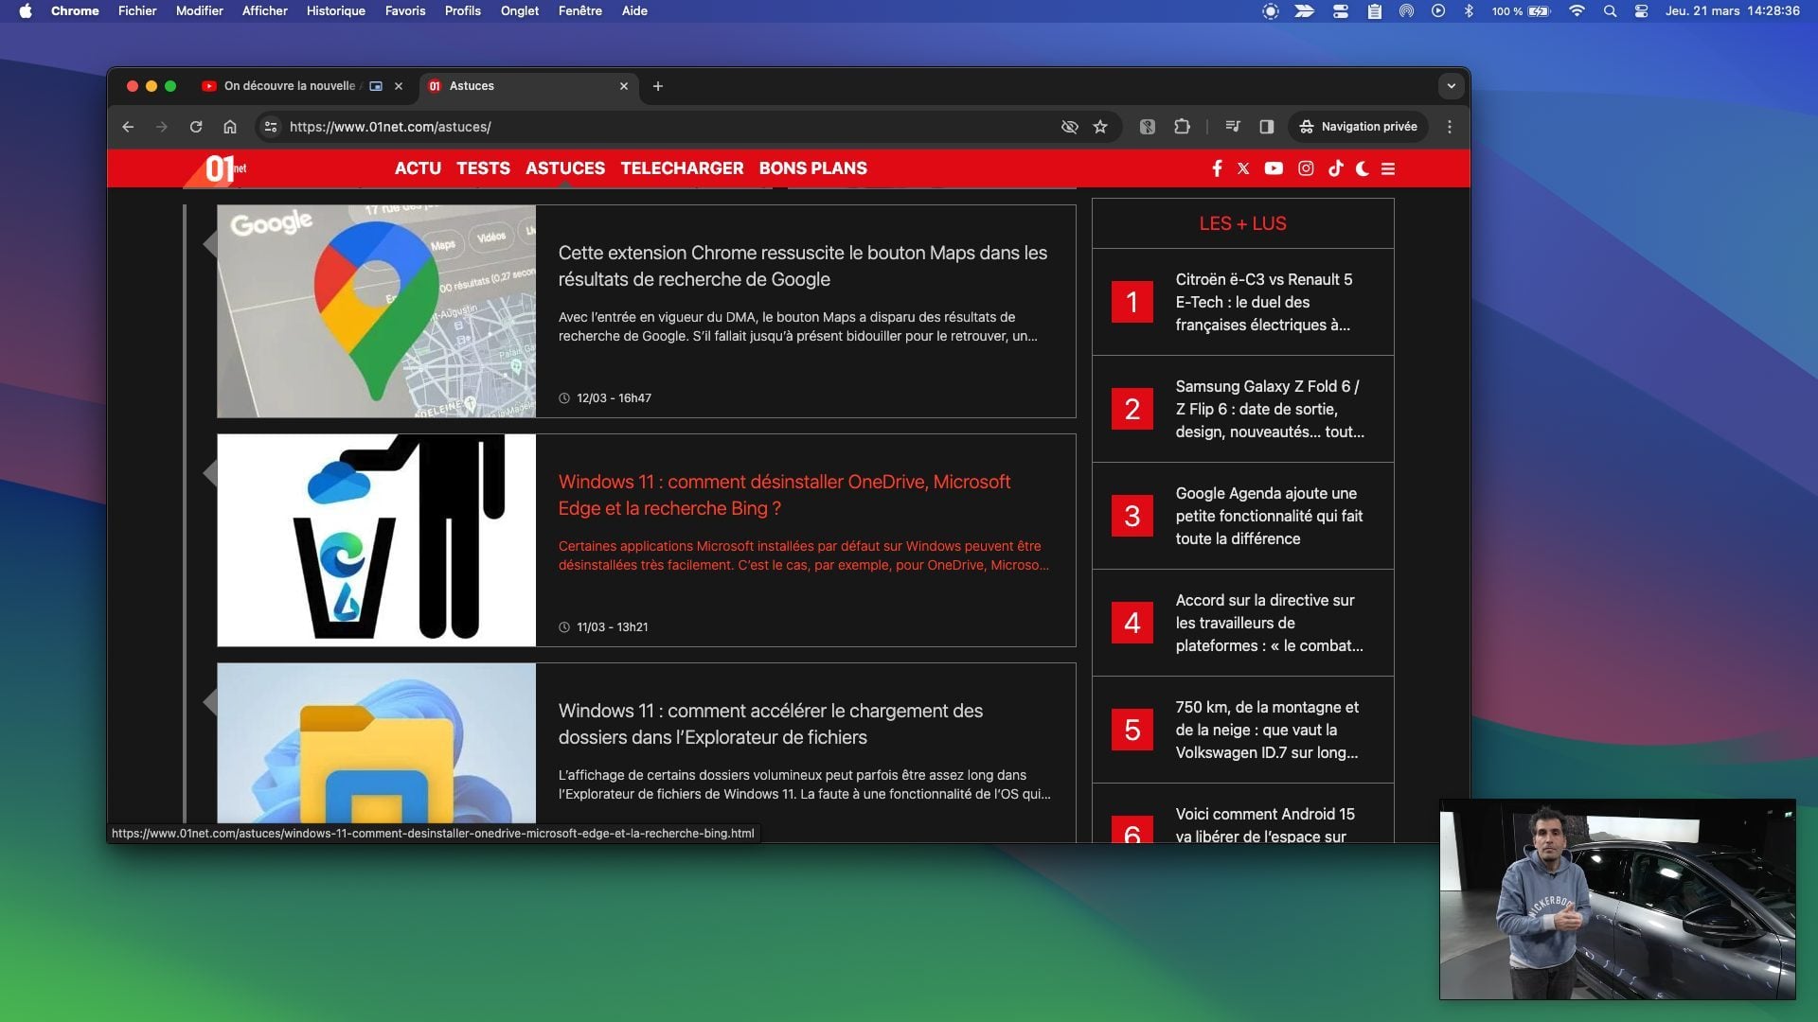Open 01net YouTube channel icon
This screenshot has width=1818, height=1022.
pyautogui.click(x=1274, y=168)
